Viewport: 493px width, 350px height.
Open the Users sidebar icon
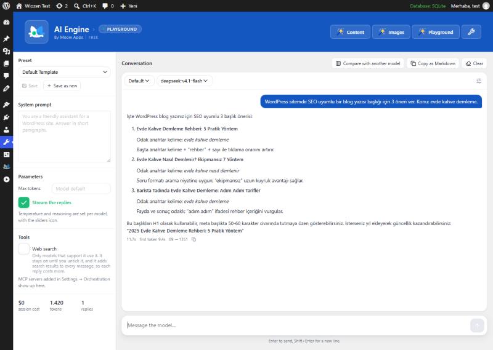(6, 129)
